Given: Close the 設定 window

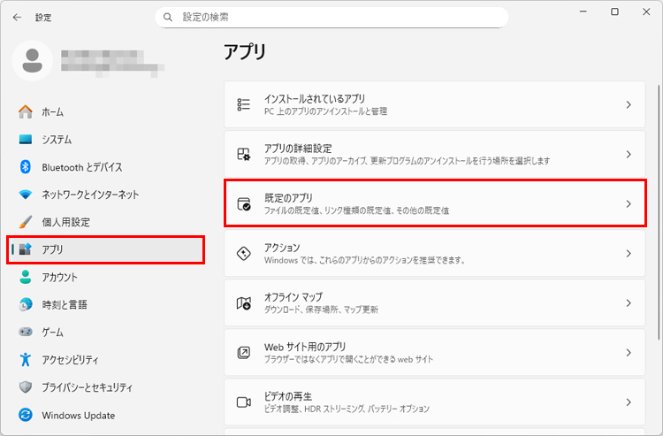Looking at the screenshot, I should pyautogui.click(x=646, y=11).
